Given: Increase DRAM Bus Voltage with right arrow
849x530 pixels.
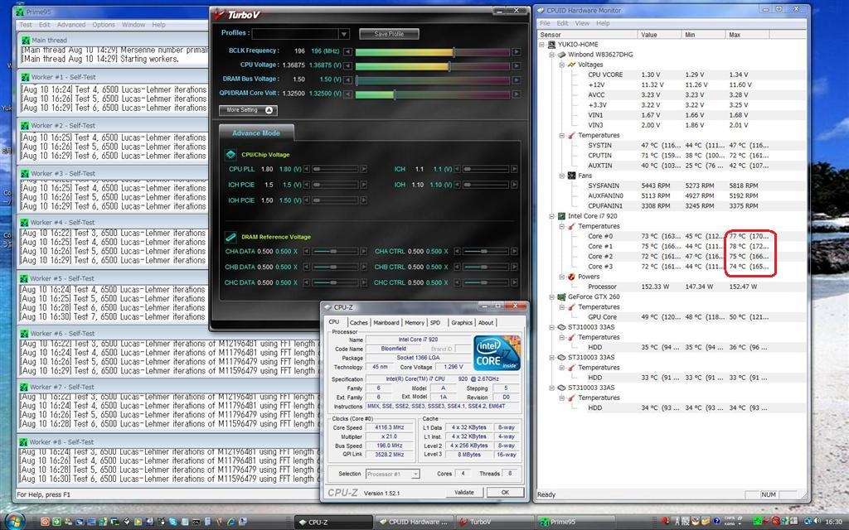Looking at the screenshot, I should [x=517, y=80].
